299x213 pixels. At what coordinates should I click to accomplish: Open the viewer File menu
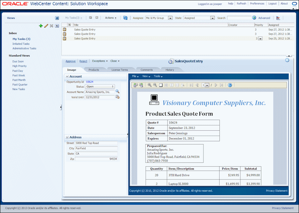135,76
